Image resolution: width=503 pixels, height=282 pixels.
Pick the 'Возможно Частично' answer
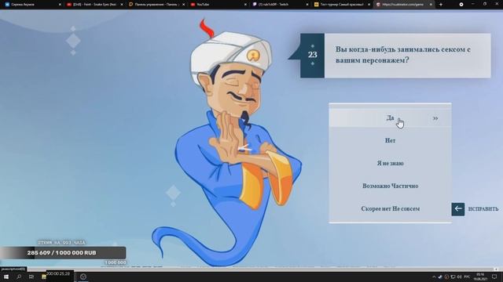[390, 186]
